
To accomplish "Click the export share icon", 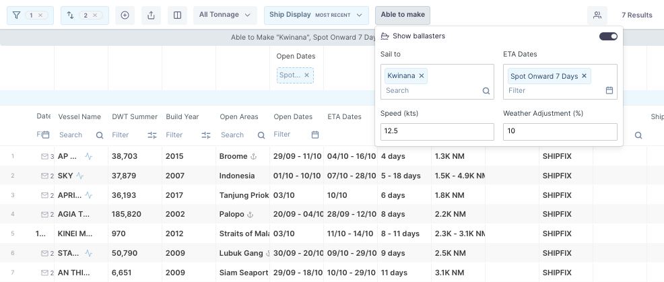I will coord(151,15).
